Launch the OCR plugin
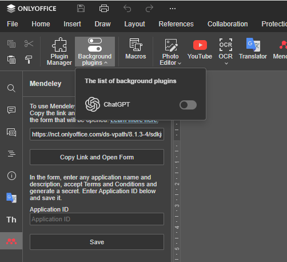 (x=226, y=49)
